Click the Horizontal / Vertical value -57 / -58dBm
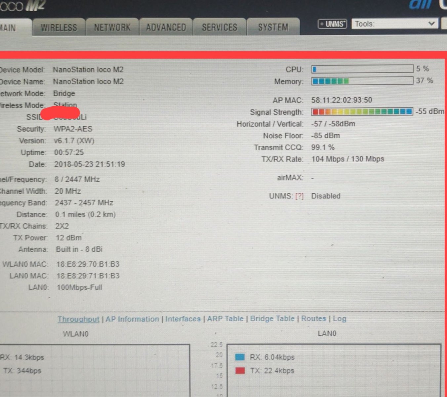 pyautogui.click(x=333, y=124)
